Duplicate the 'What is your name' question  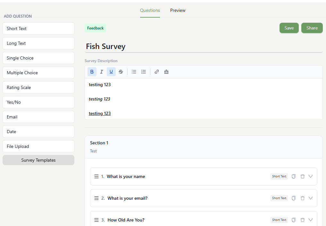coord(294,176)
